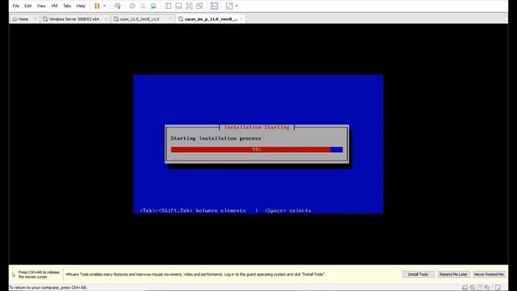Close the cucm_im_p_11.0_vmv8 tab
This screenshot has height=291, width=517.
click(x=242, y=19)
